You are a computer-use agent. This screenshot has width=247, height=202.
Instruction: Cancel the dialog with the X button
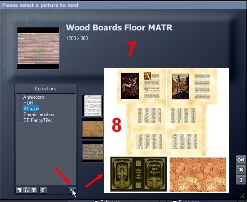tap(241, 170)
